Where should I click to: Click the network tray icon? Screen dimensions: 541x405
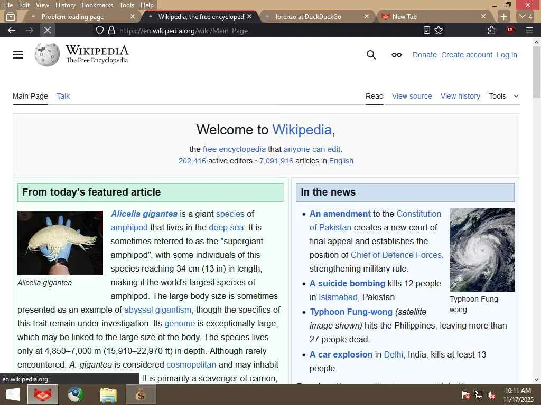tap(479, 395)
